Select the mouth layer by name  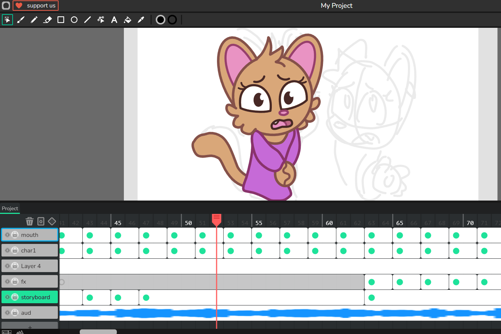pyautogui.click(x=30, y=235)
